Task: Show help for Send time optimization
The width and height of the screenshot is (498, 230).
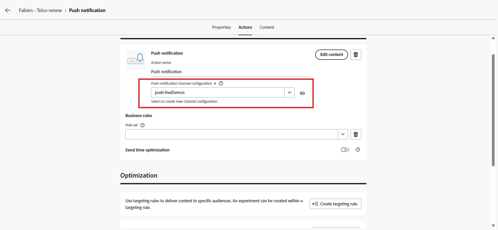Action: point(358,150)
